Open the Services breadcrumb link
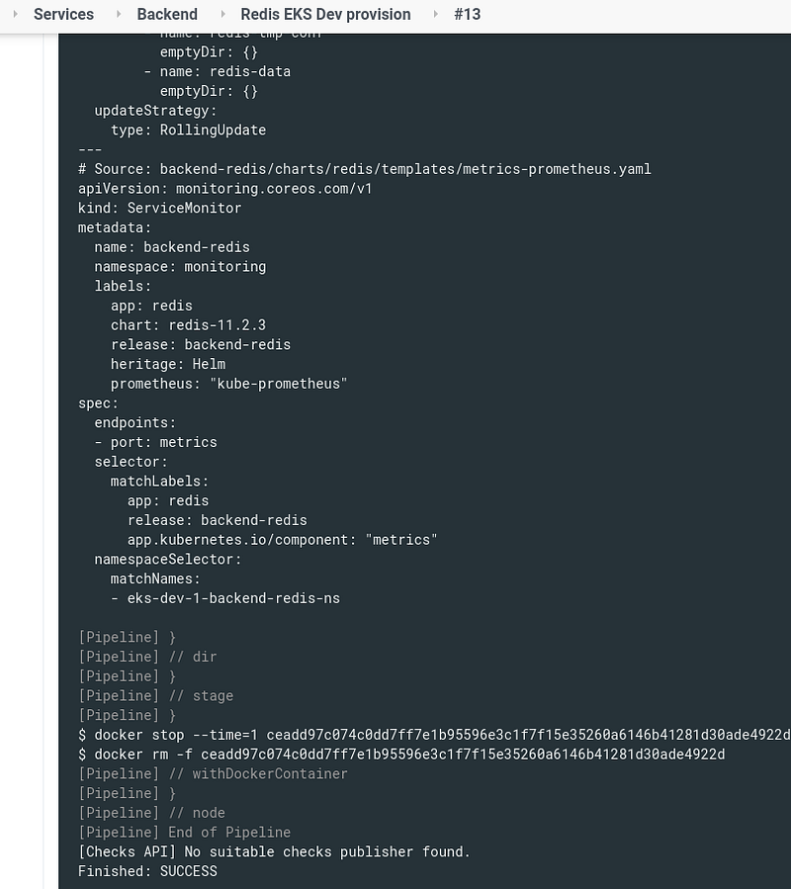The image size is (791, 889). pyautogui.click(x=63, y=14)
